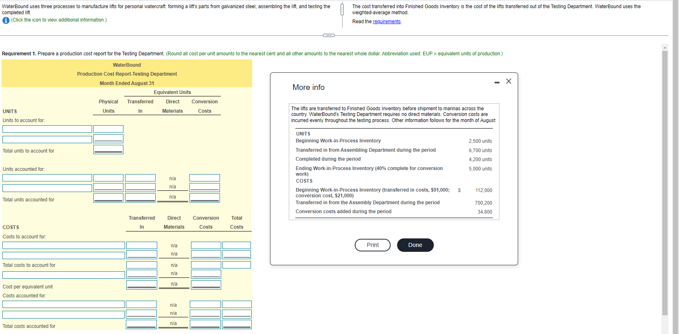
Task: Click Conversion Costs field for Total units accounted for
Action: pos(204,198)
